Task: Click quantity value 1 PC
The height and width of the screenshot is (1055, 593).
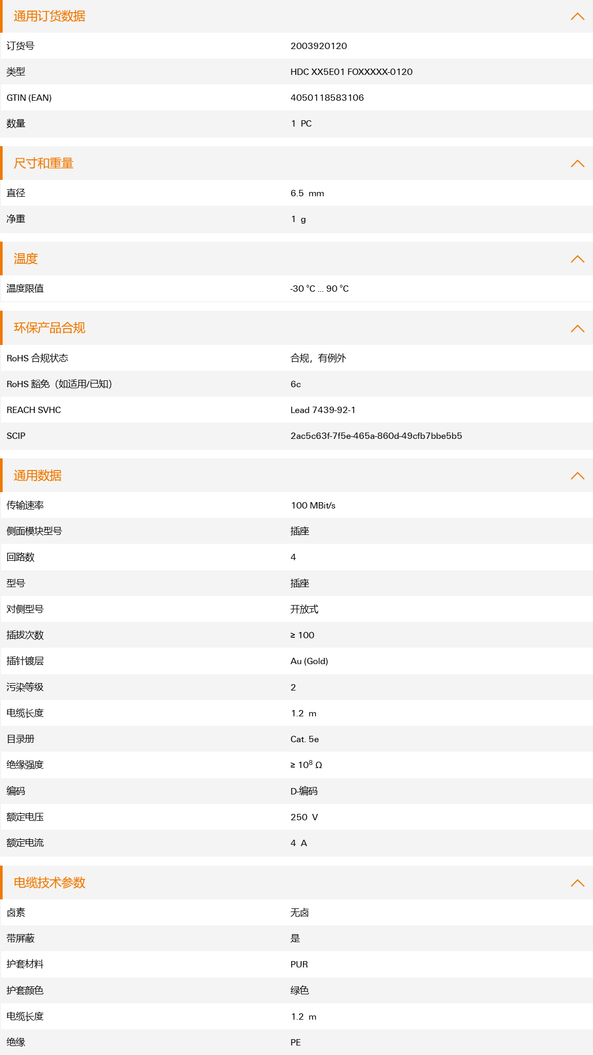Action: pos(302,123)
